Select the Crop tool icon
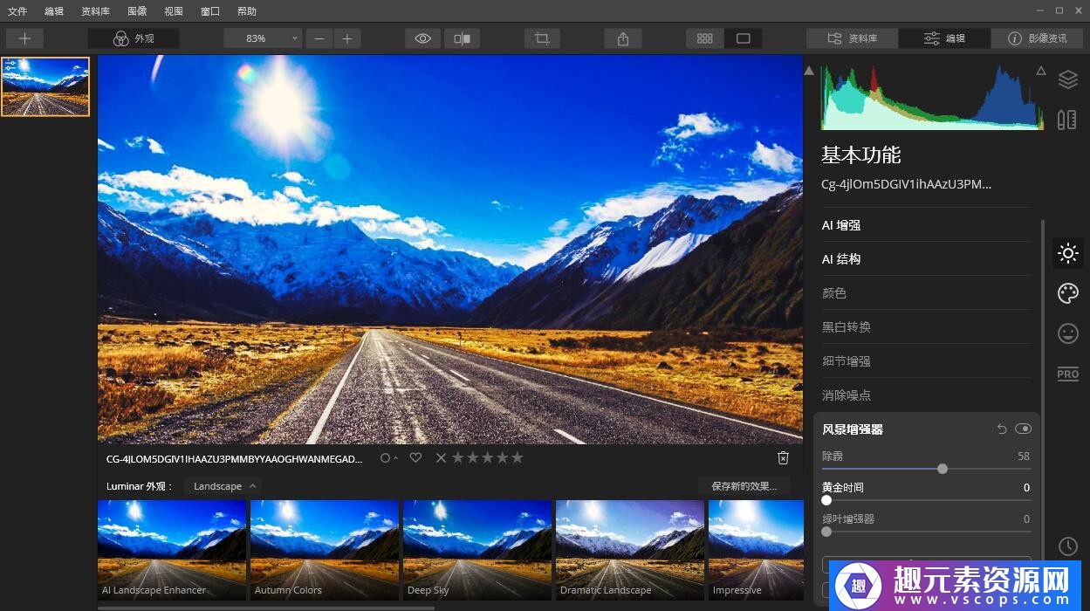1090x611 pixels. coord(542,38)
